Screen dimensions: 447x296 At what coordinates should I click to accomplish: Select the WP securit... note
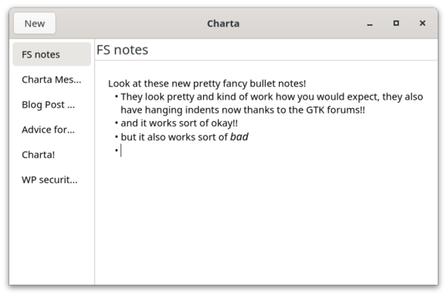52,179
